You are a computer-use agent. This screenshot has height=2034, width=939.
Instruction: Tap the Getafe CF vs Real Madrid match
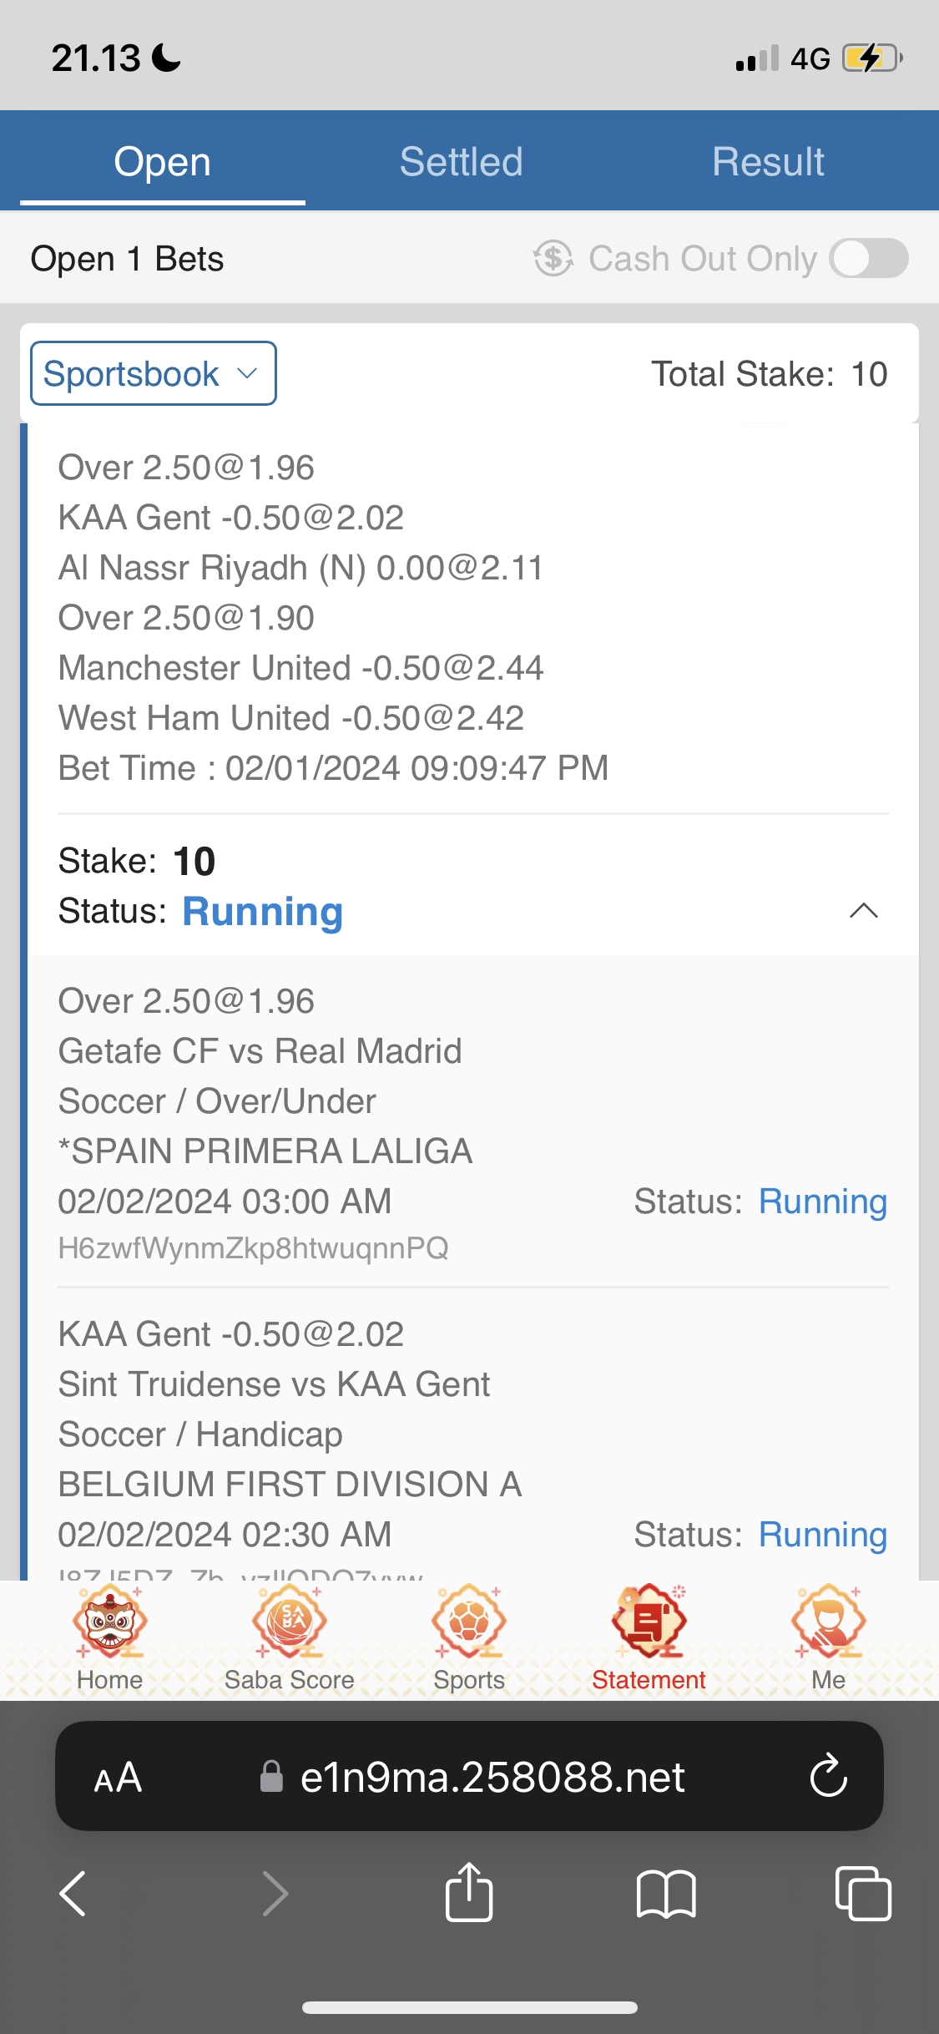[260, 1051]
